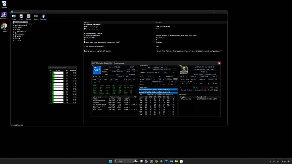
Task: Select the Сеть tree item
Action: (18, 38)
